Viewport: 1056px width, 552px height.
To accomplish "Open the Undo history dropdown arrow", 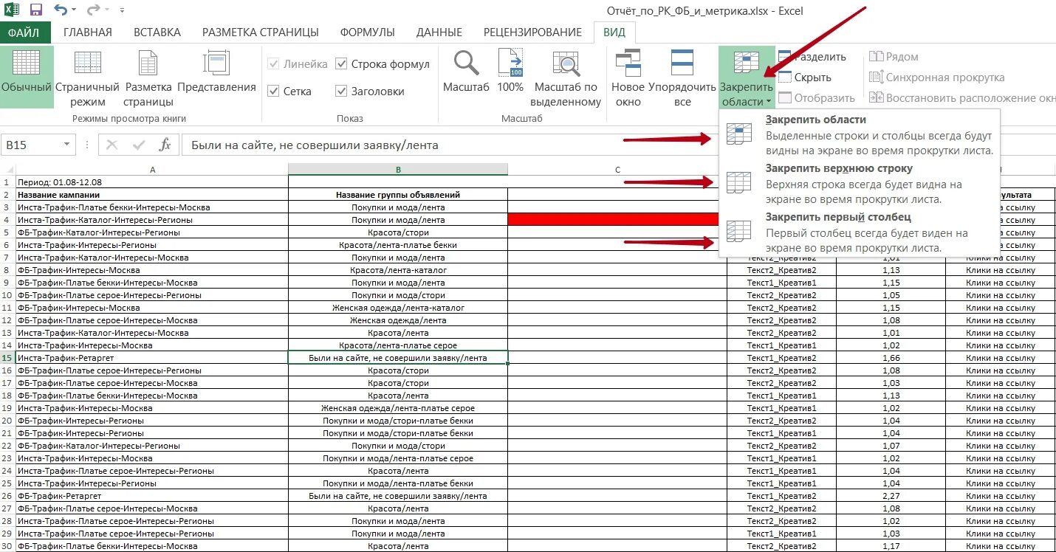I will click(x=75, y=11).
